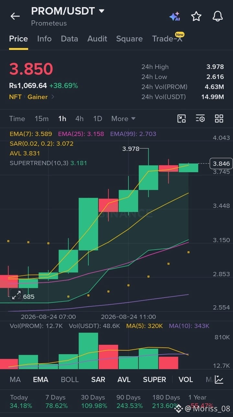
Task: Open price alert bell icon
Action: click(217, 16)
